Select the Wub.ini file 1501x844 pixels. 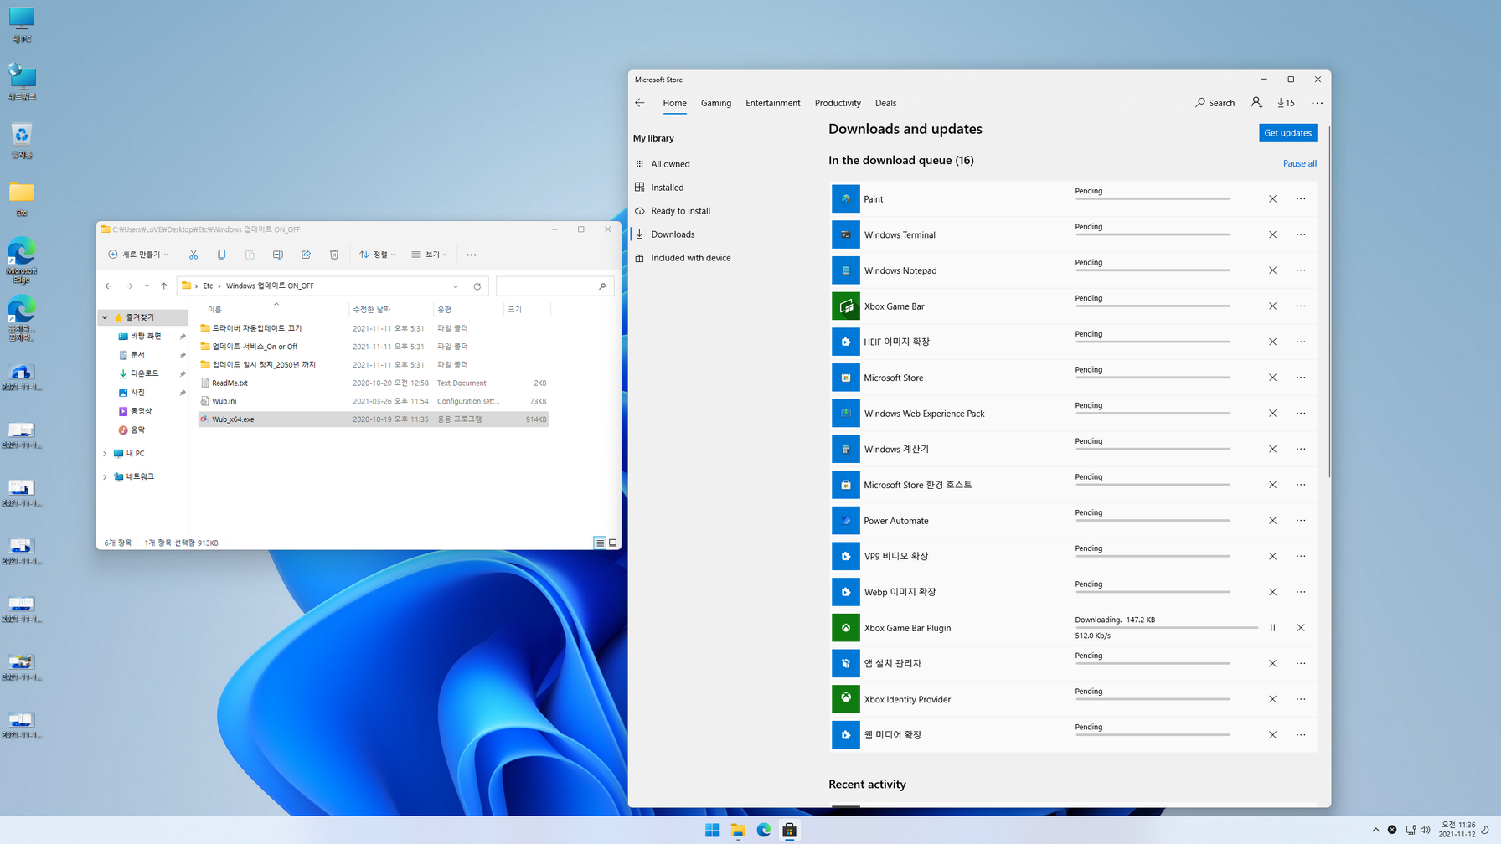(373, 401)
